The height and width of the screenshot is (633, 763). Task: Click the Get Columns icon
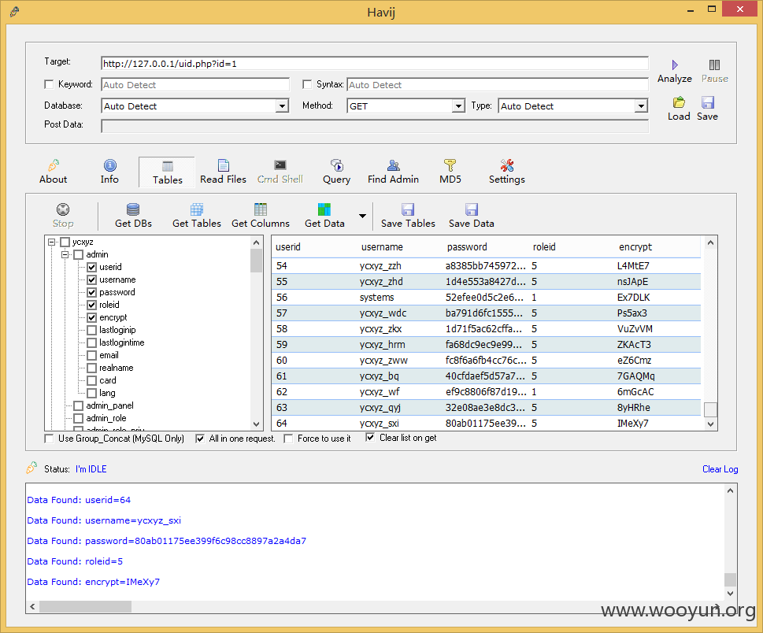coord(261,209)
